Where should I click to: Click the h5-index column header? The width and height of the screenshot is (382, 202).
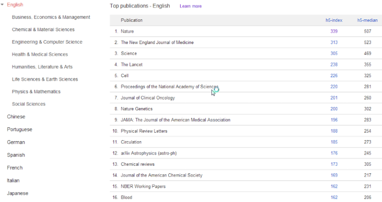pyautogui.click(x=331, y=20)
